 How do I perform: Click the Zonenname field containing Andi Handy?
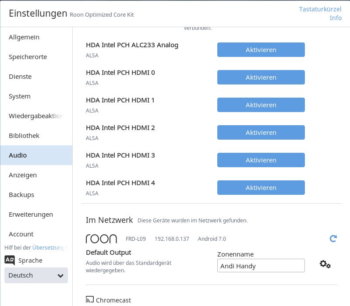pyautogui.click(x=261, y=265)
